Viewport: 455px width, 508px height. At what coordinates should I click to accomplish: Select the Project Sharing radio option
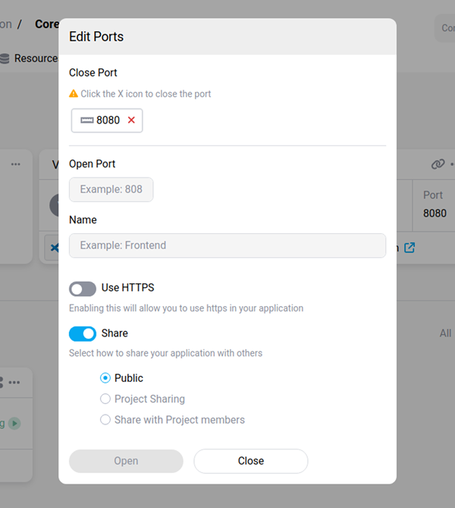click(105, 399)
